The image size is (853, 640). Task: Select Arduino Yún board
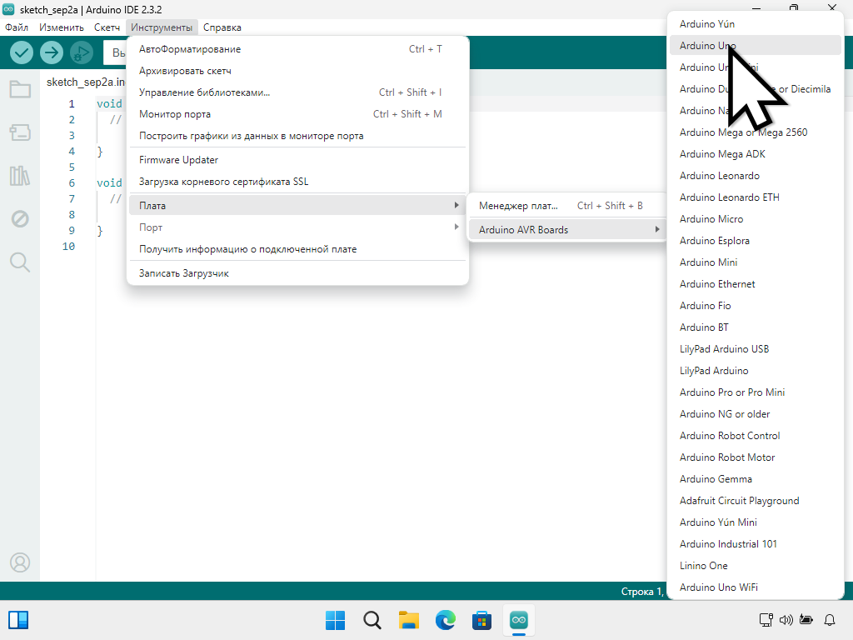coord(756,24)
